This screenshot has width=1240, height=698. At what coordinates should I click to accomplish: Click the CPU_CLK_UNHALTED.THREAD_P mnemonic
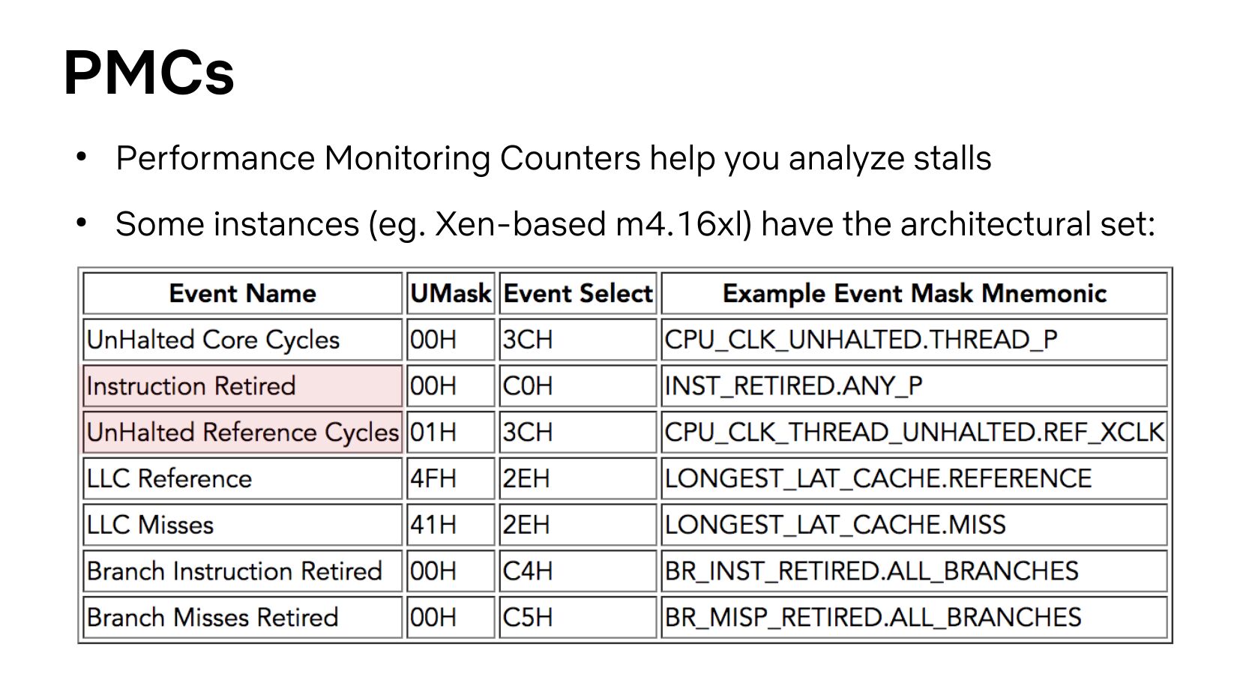pos(861,340)
